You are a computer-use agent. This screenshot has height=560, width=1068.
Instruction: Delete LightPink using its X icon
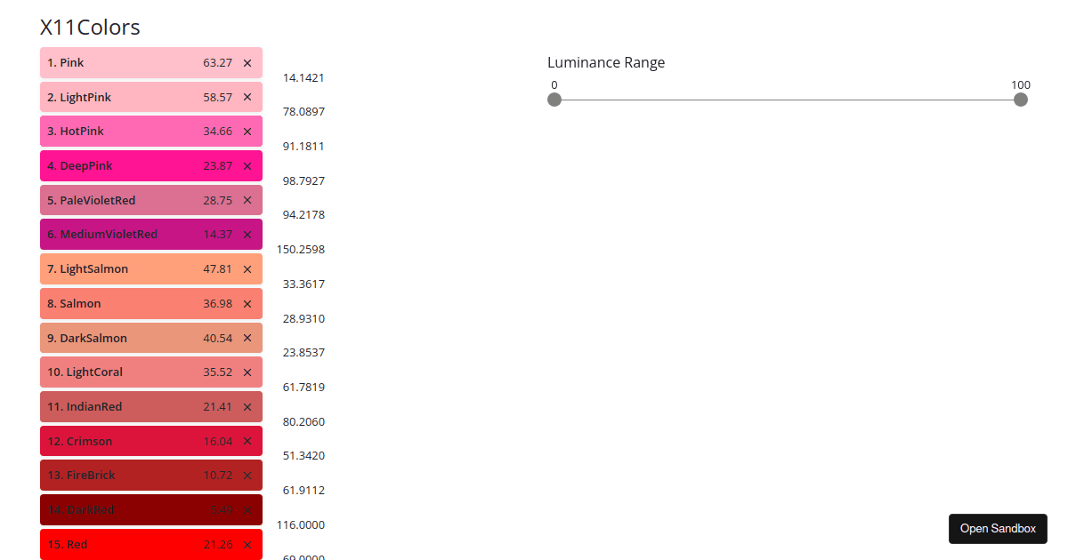tap(247, 97)
